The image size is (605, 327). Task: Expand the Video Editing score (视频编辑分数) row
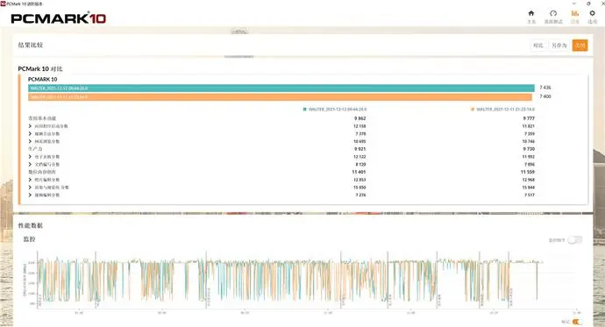pyautogui.click(x=30, y=195)
